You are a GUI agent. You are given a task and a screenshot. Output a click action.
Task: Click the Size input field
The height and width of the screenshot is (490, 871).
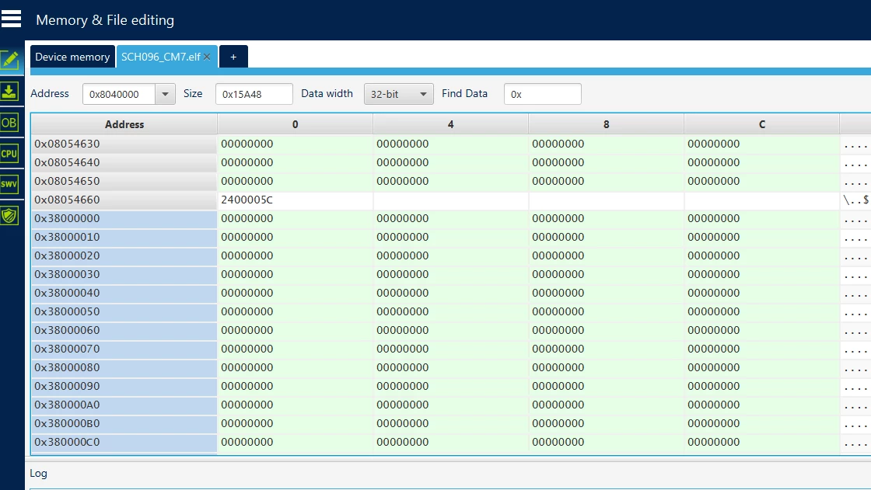pos(254,94)
